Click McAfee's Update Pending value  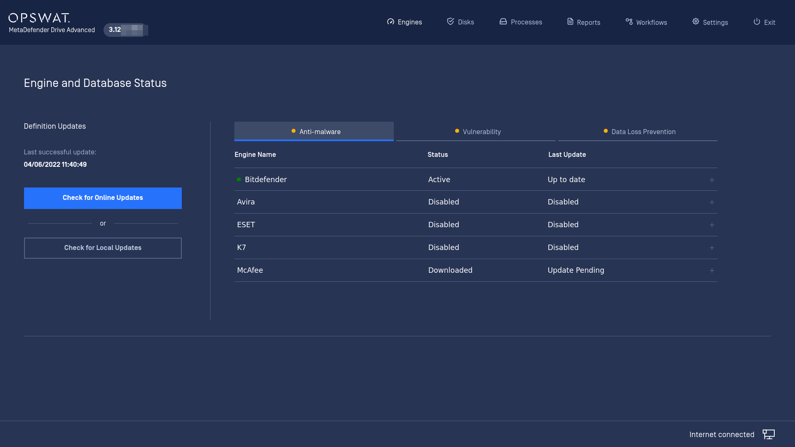click(576, 270)
